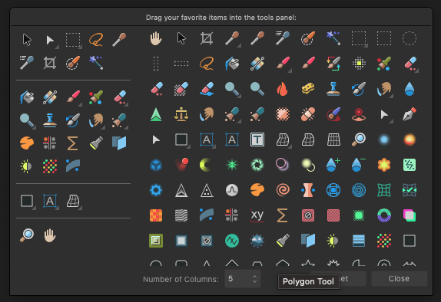Viewport: 441px width, 302px height.
Task: Select the Color Replacement Brush with arrows
Action: (x=333, y=64)
